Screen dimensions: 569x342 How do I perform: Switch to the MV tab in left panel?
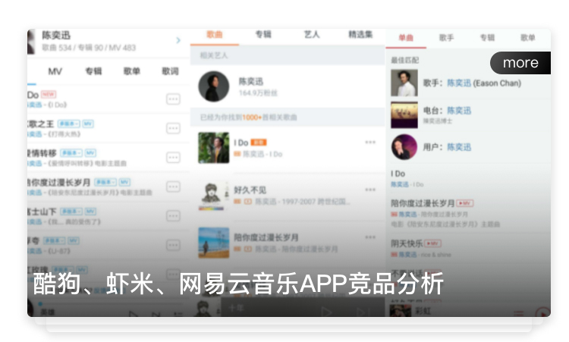[x=55, y=71]
